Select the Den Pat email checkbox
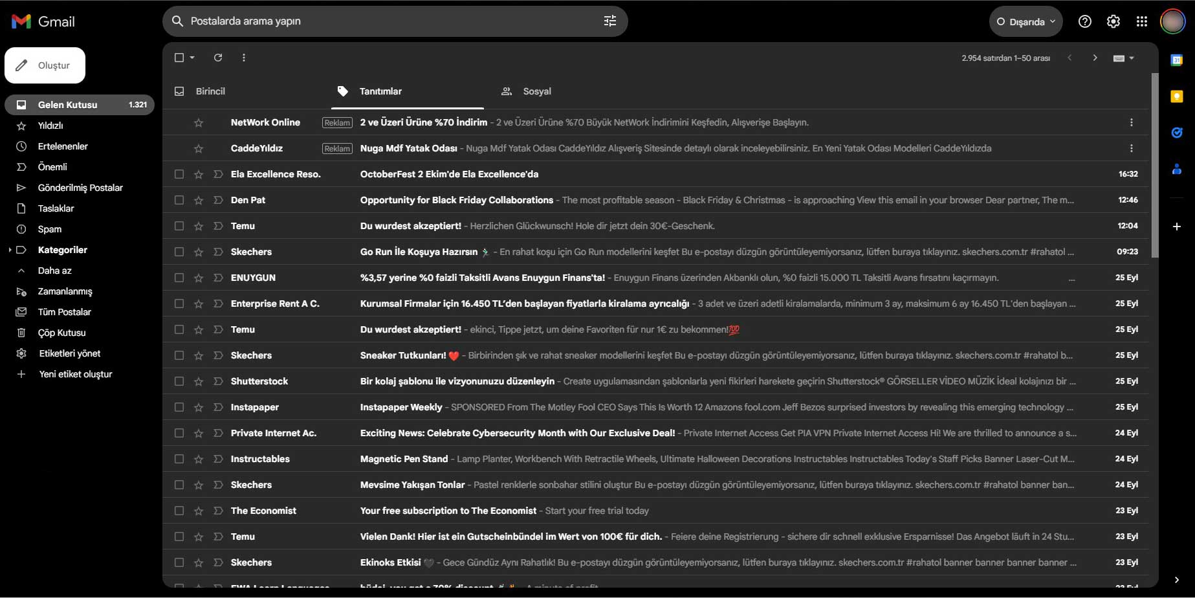 (x=179, y=200)
